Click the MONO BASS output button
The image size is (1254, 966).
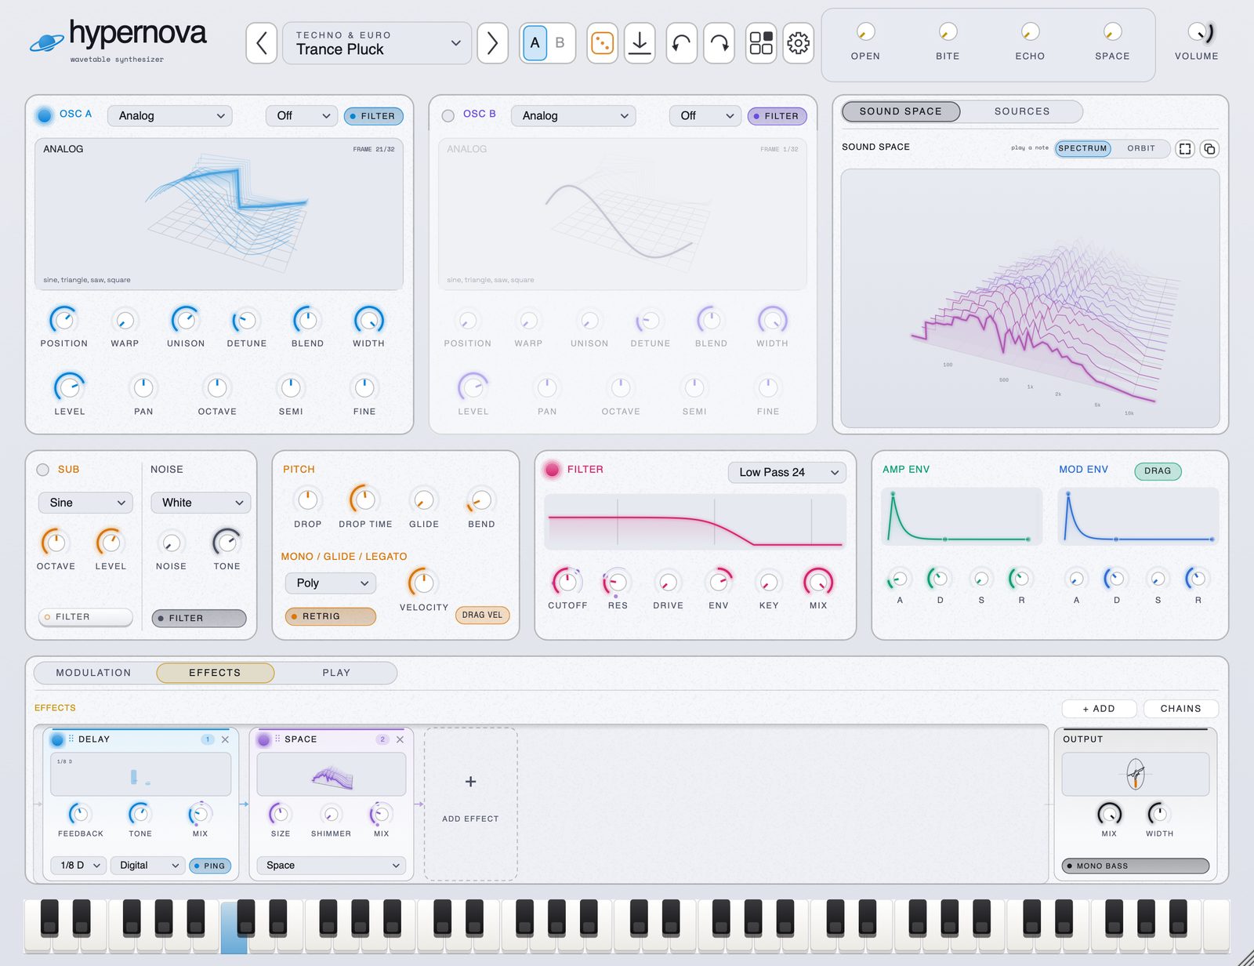1135,866
